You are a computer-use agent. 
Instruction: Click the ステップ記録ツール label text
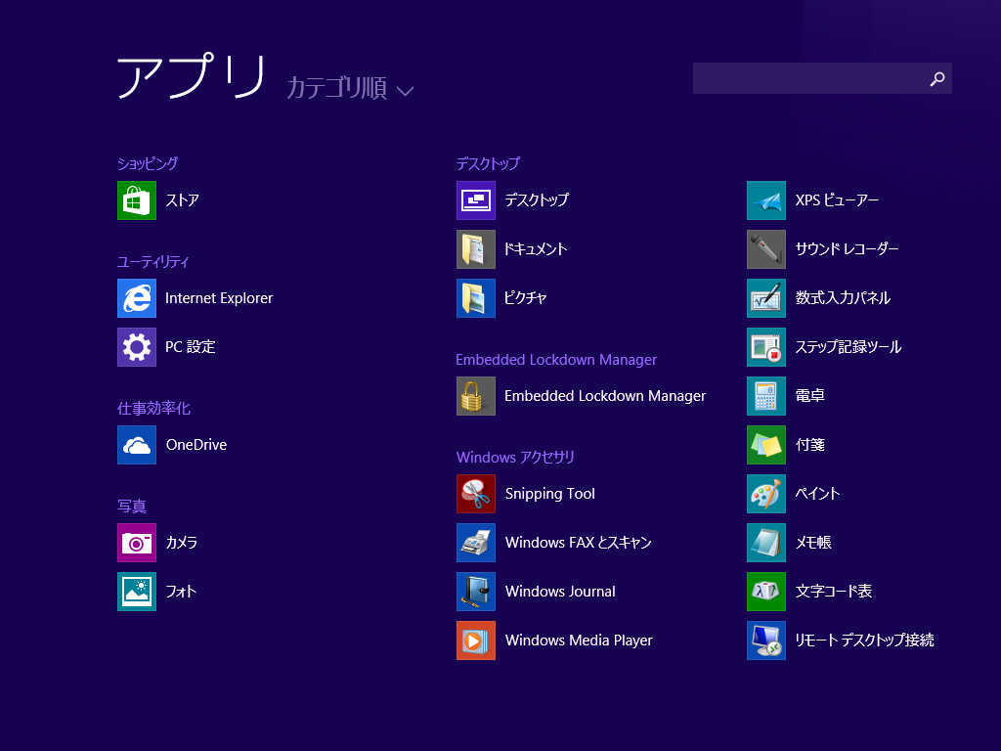tap(849, 347)
